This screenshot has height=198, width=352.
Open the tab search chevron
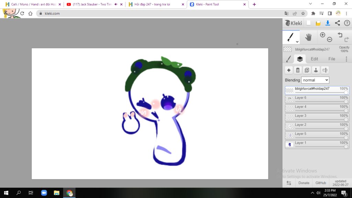(x=310, y=4)
